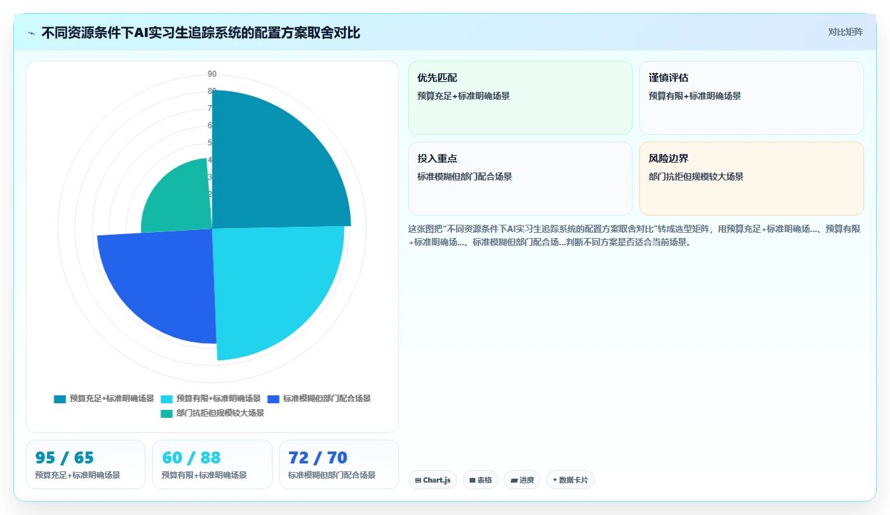890x515 pixels.
Task: Click 标准模糊但部门配合场景 legend label text
Action: (327, 399)
